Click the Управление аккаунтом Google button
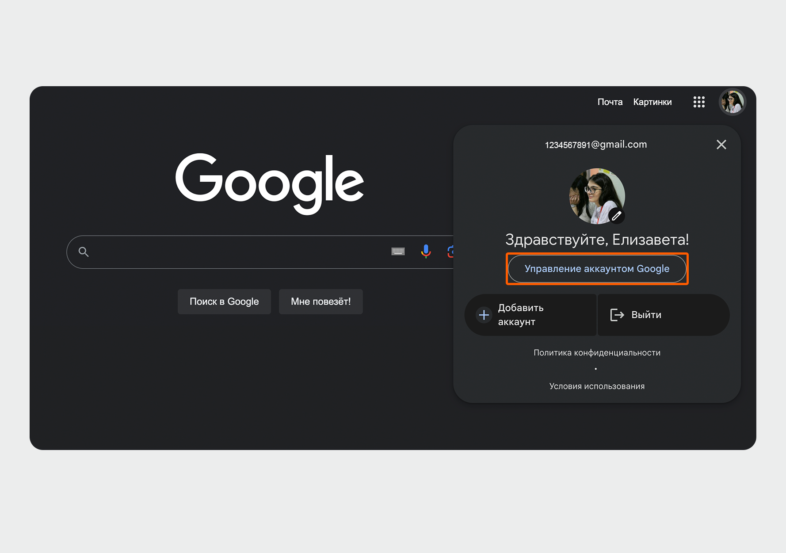Image resolution: width=786 pixels, height=553 pixels. (x=597, y=269)
